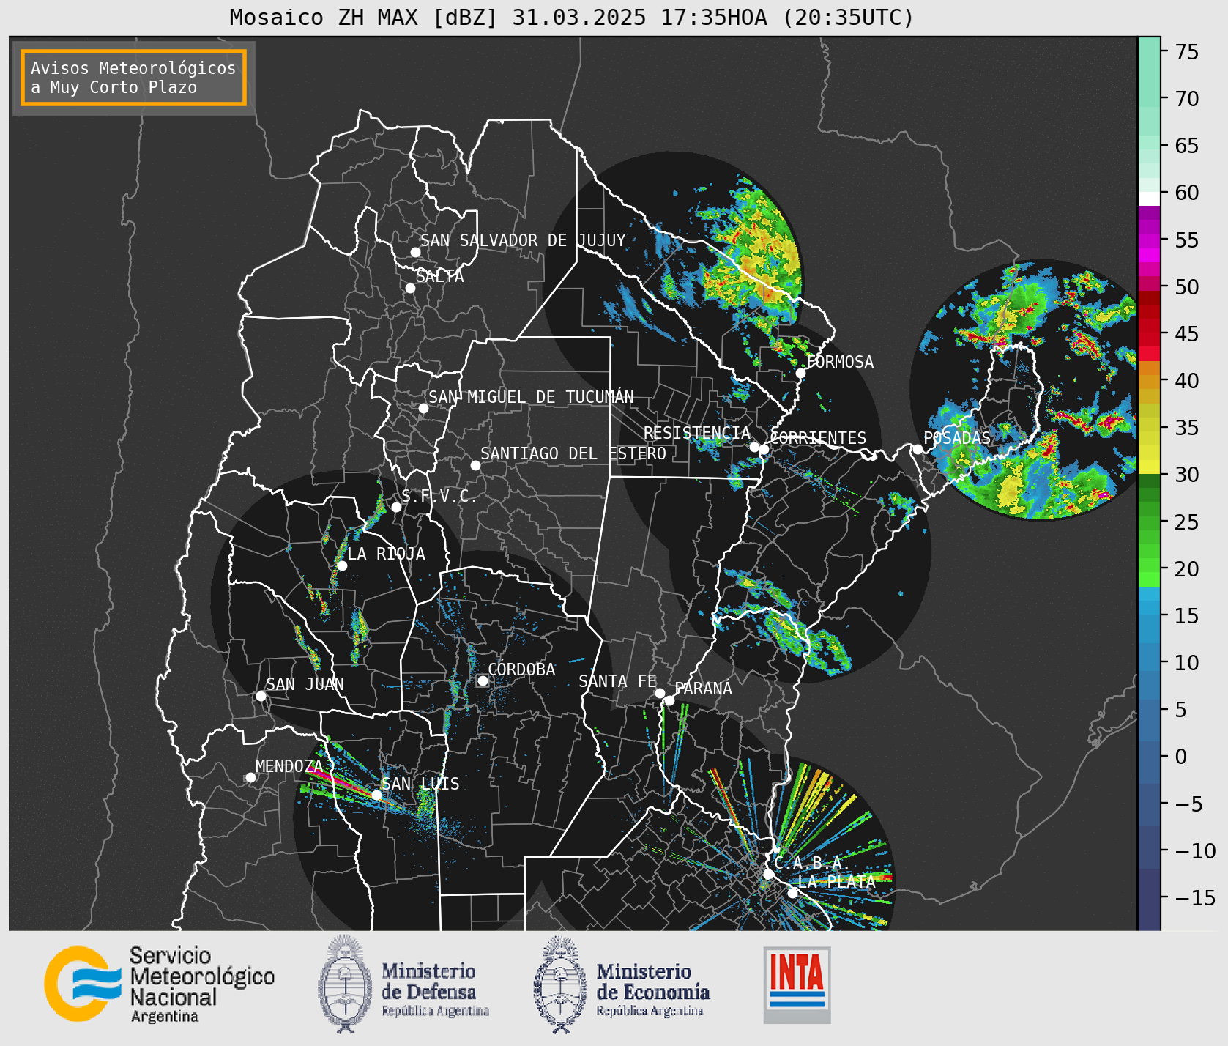Click the Avisos Meteorológicos a Muy Corto Plazo box
Viewport: 1228px width, 1046px height.
coord(133,78)
